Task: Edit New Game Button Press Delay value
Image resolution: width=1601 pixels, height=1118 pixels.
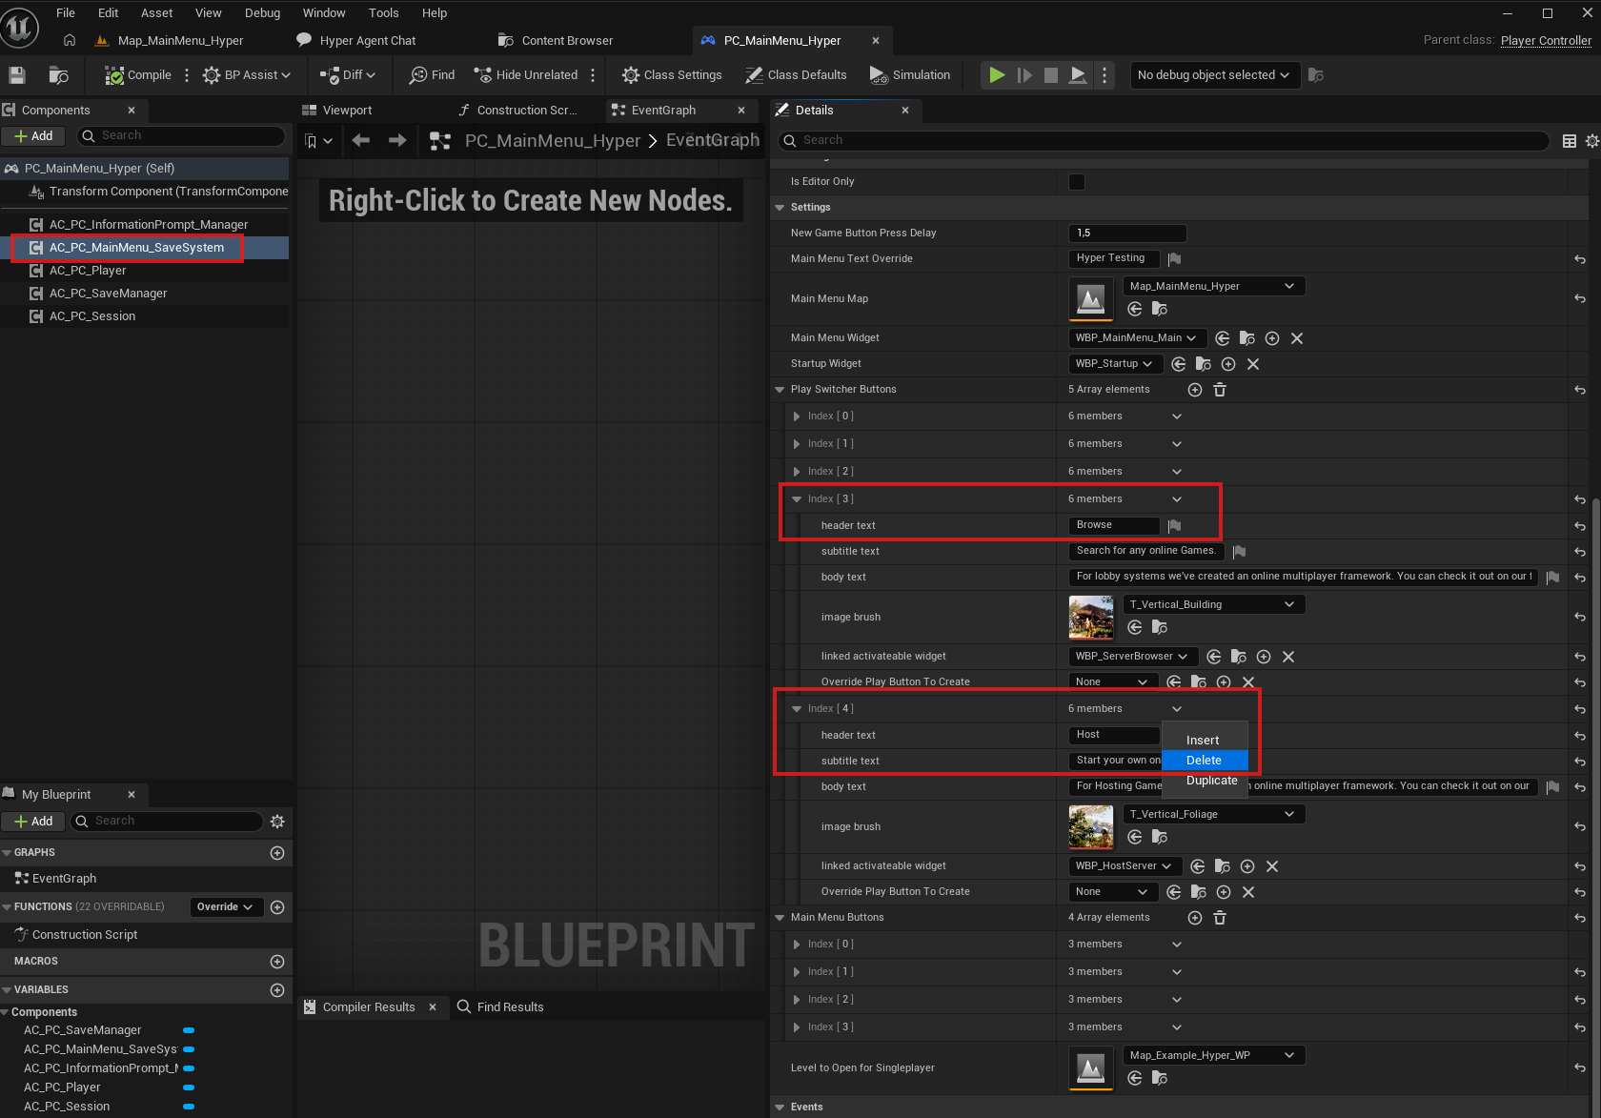Action: click(x=1127, y=234)
